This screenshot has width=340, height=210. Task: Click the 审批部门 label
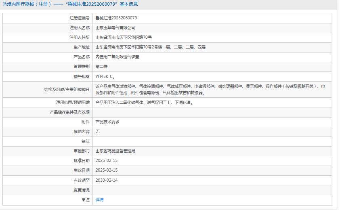[82, 151]
